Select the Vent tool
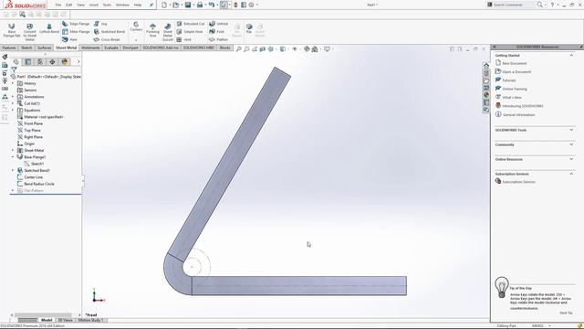The width and height of the screenshot is (584, 329). pyautogui.click(x=183, y=39)
